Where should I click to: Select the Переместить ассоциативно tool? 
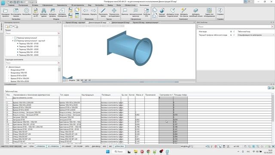pyautogui.click(x=114, y=12)
